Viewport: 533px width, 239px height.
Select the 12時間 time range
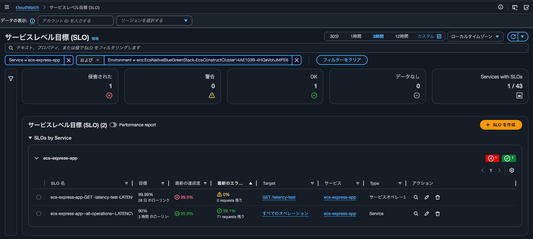[x=401, y=36]
